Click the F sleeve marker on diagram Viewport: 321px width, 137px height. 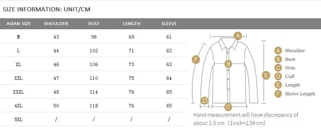(x=196, y=60)
